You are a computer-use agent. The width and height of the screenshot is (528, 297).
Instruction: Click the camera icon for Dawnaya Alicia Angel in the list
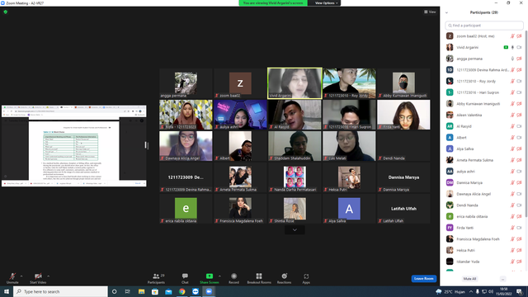coord(519,194)
